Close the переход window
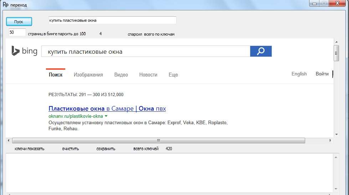The image size is (349, 195). (337, 3)
